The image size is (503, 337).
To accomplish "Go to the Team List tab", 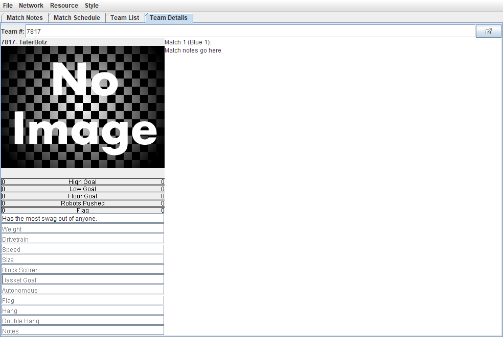I will pos(125,18).
